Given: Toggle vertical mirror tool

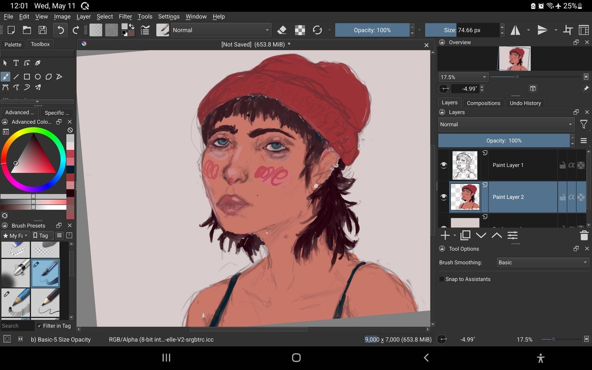Looking at the screenshot, I should [542, 30].
